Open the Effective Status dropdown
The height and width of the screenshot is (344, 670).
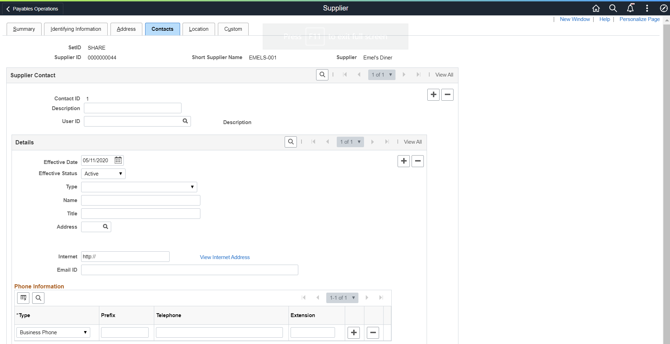pos(103,174)
